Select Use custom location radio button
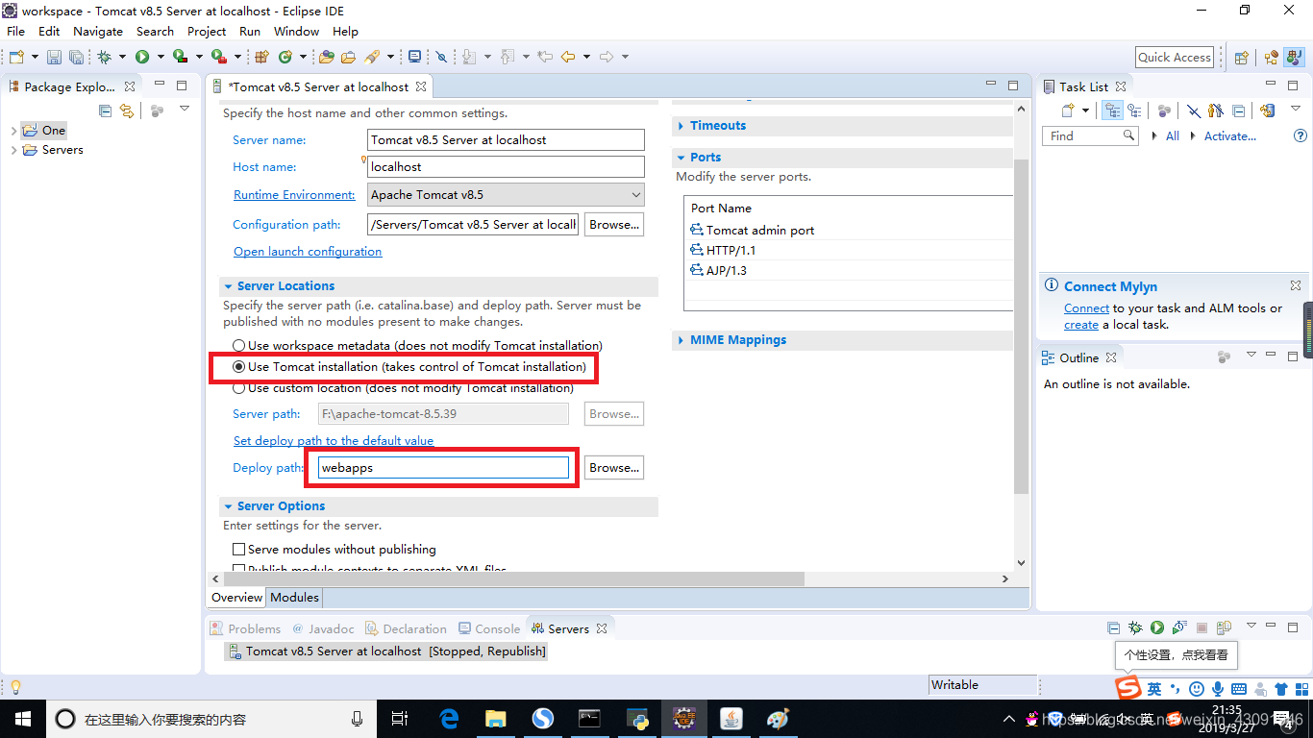Screen dimensions: 1313x738 click(x=239, y=388)
